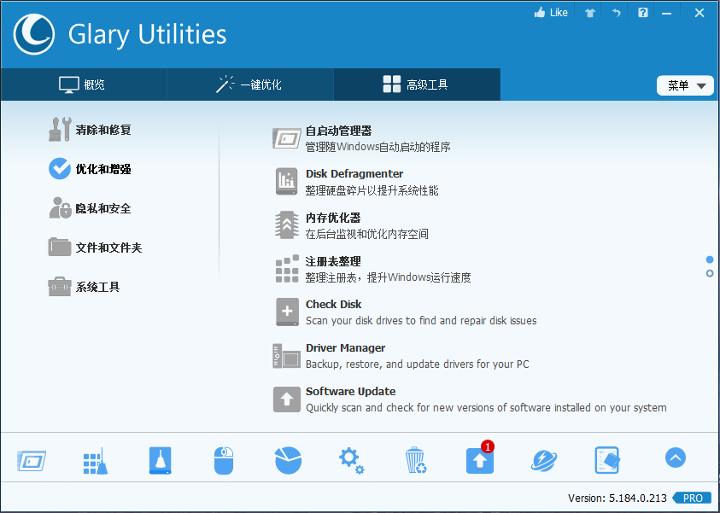Switch to the 概览 tab
The height and width of the screenshot is (513, 720).
point(84,85)
